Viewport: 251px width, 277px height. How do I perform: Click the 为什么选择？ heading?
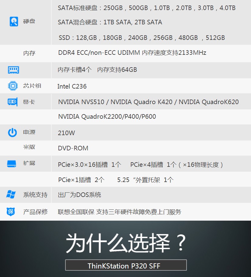(x=126, y=243)
